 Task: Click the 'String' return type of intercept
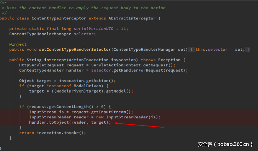[x=34, y=60]
